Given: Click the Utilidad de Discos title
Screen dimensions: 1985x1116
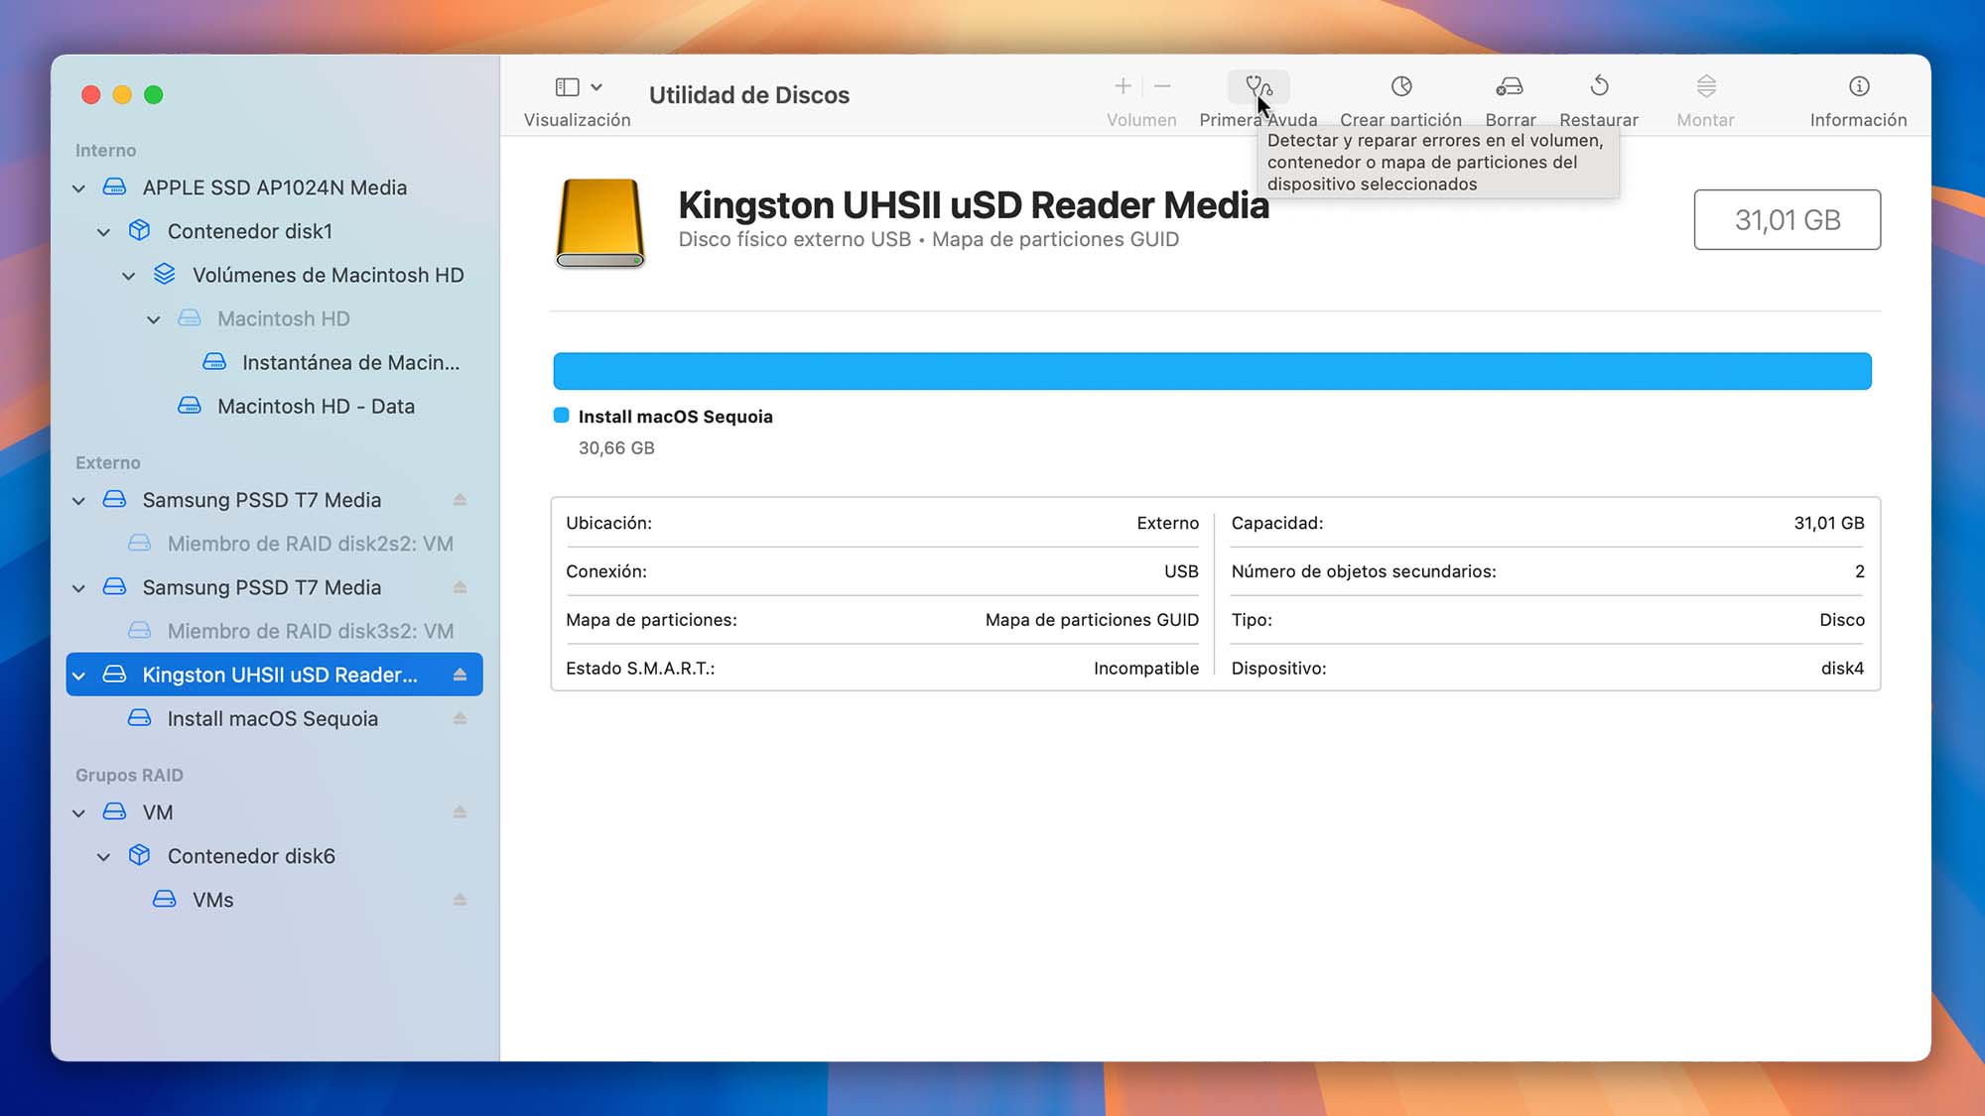Looking at the screenshot, I should click(x=749, y=95).
